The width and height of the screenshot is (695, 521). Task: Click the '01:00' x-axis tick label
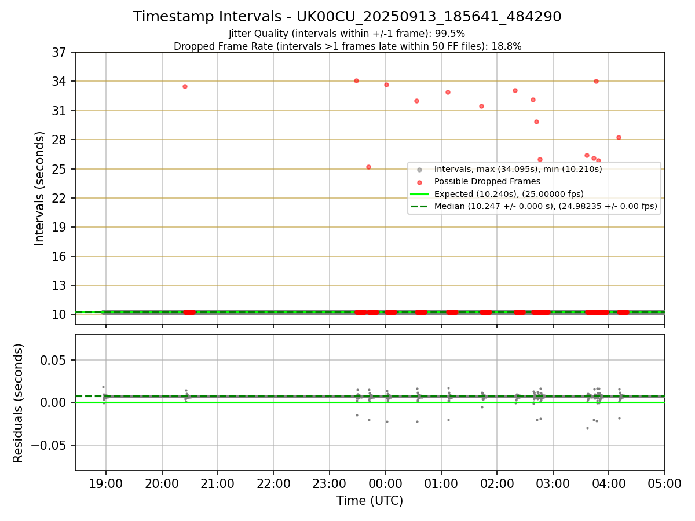[x=441, y=483]
